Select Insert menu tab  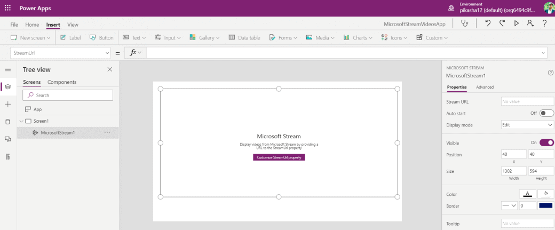pyautogui.click(x=53, y=25)
